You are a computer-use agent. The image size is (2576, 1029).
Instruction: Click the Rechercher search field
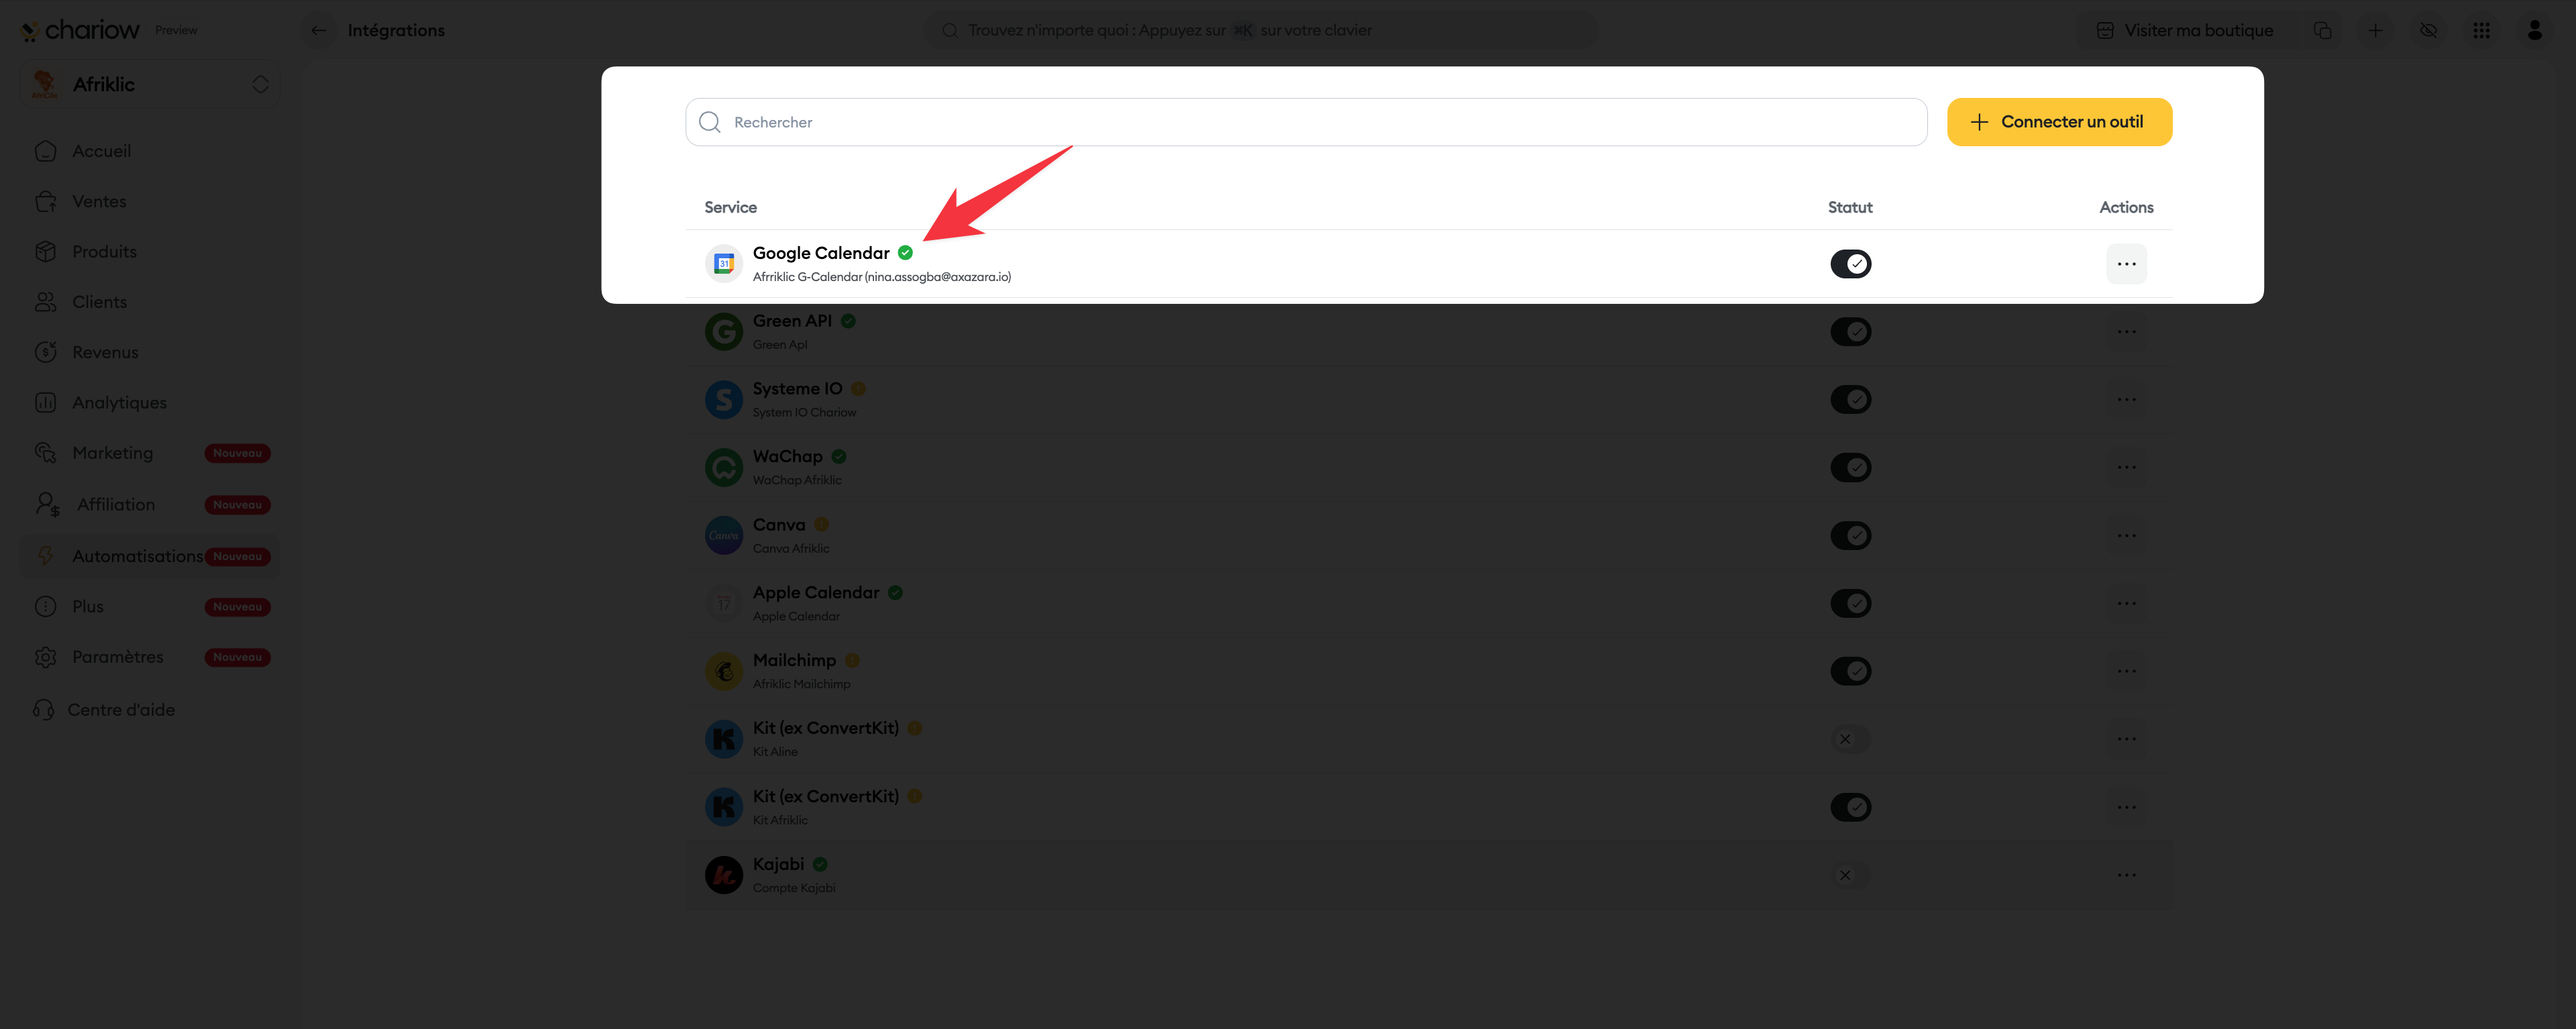coord(1305,122)
